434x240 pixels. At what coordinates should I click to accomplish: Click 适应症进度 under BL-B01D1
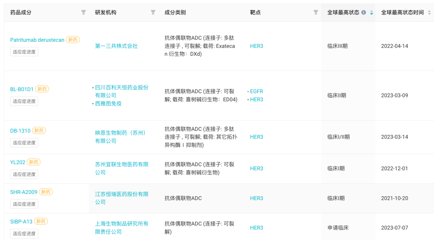[24, 101]
